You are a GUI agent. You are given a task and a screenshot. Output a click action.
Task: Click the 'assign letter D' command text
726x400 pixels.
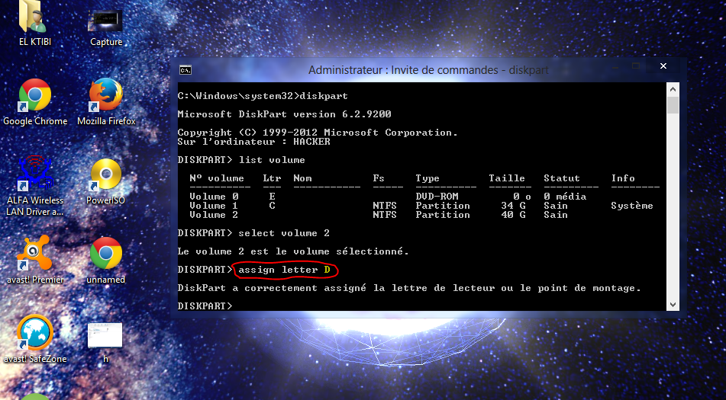[x=284, y=270]
